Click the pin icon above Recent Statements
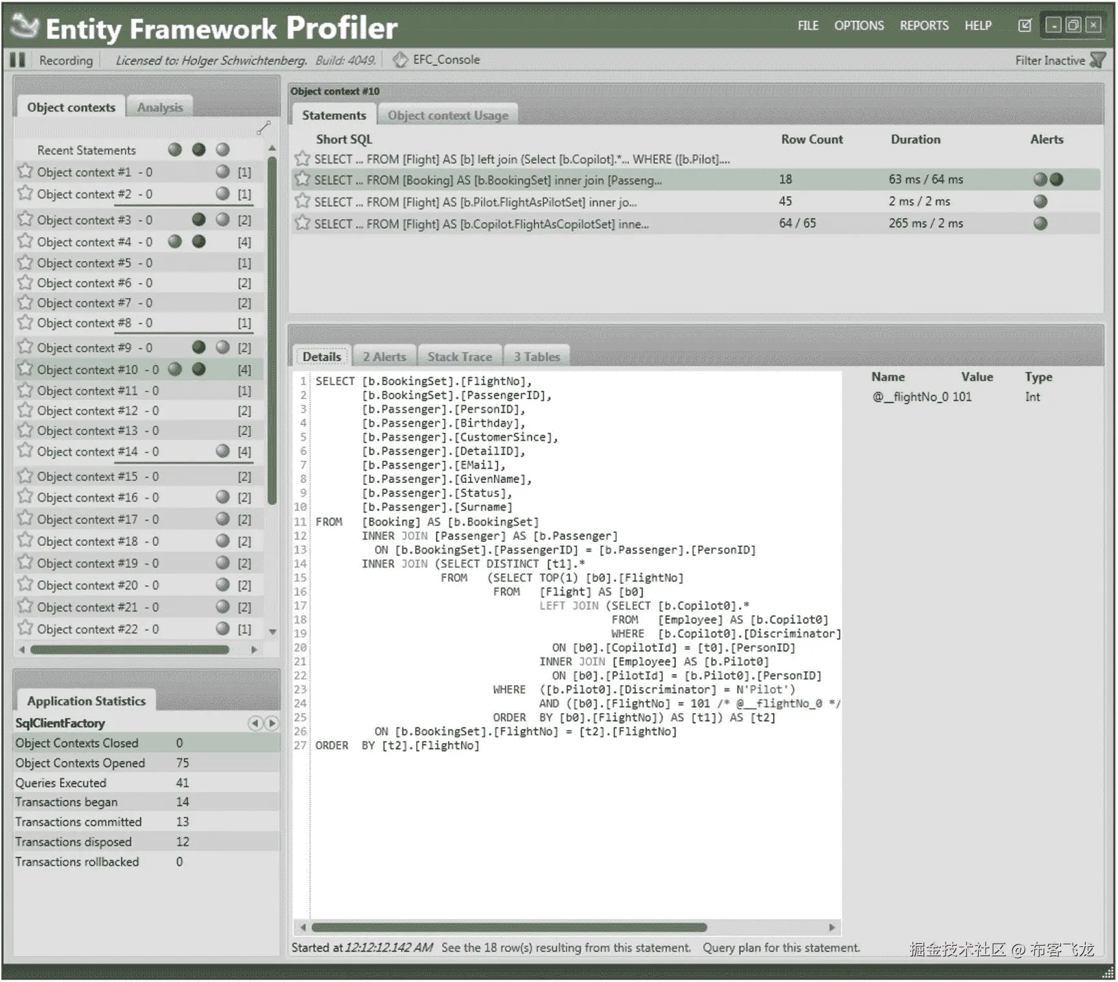The height and width of the screenshot is (982, 1118). pos(263,128)
